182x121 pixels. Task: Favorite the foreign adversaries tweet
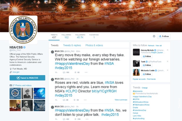tap(75, 72)
